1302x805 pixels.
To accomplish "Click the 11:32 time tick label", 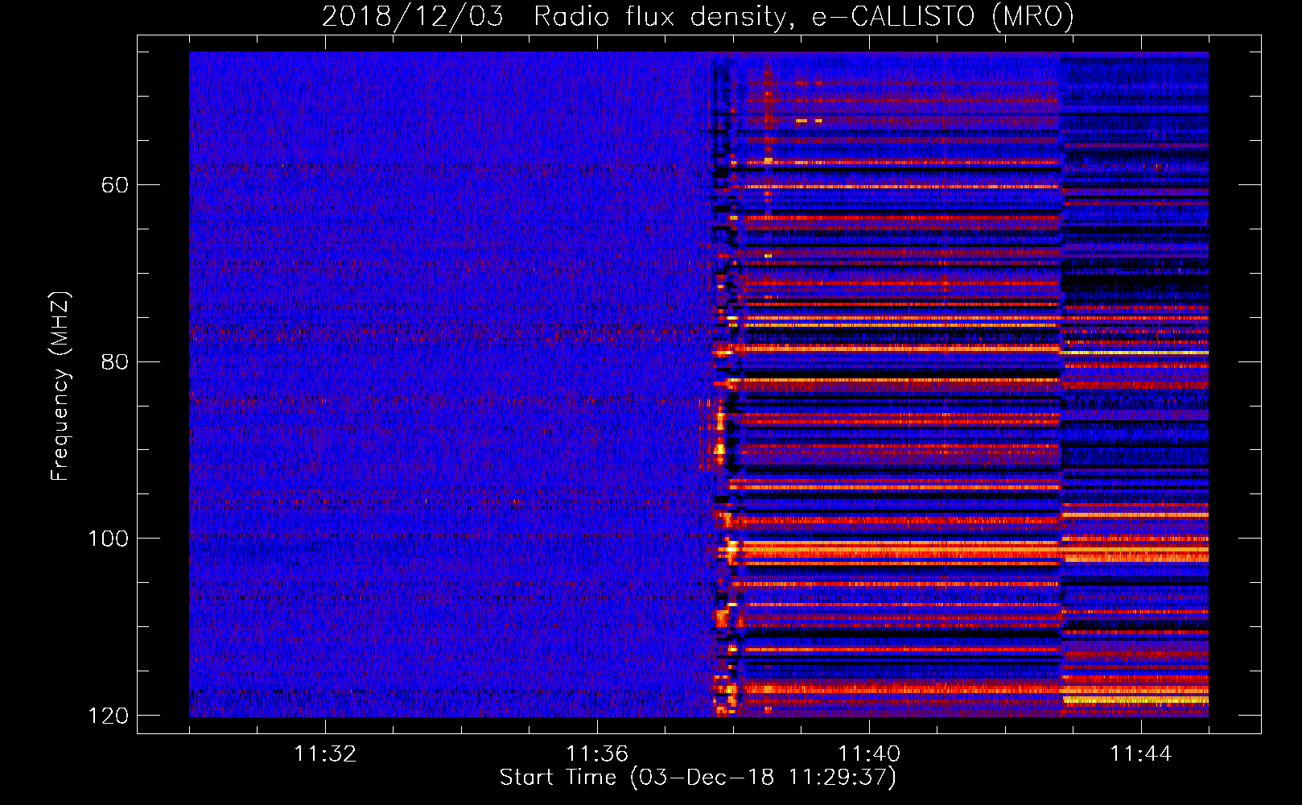I will pos(325,754).
